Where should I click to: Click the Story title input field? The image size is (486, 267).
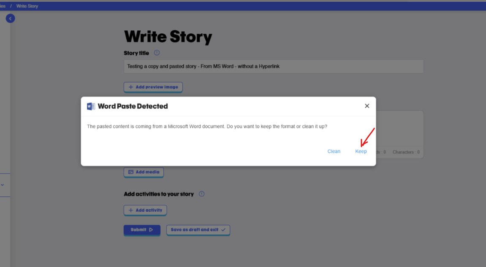[274, 66]
